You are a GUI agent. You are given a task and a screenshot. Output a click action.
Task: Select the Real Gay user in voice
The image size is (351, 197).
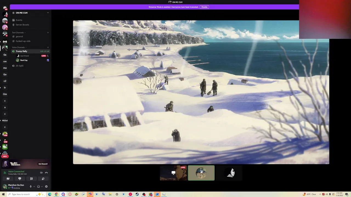tap(24, 60)
